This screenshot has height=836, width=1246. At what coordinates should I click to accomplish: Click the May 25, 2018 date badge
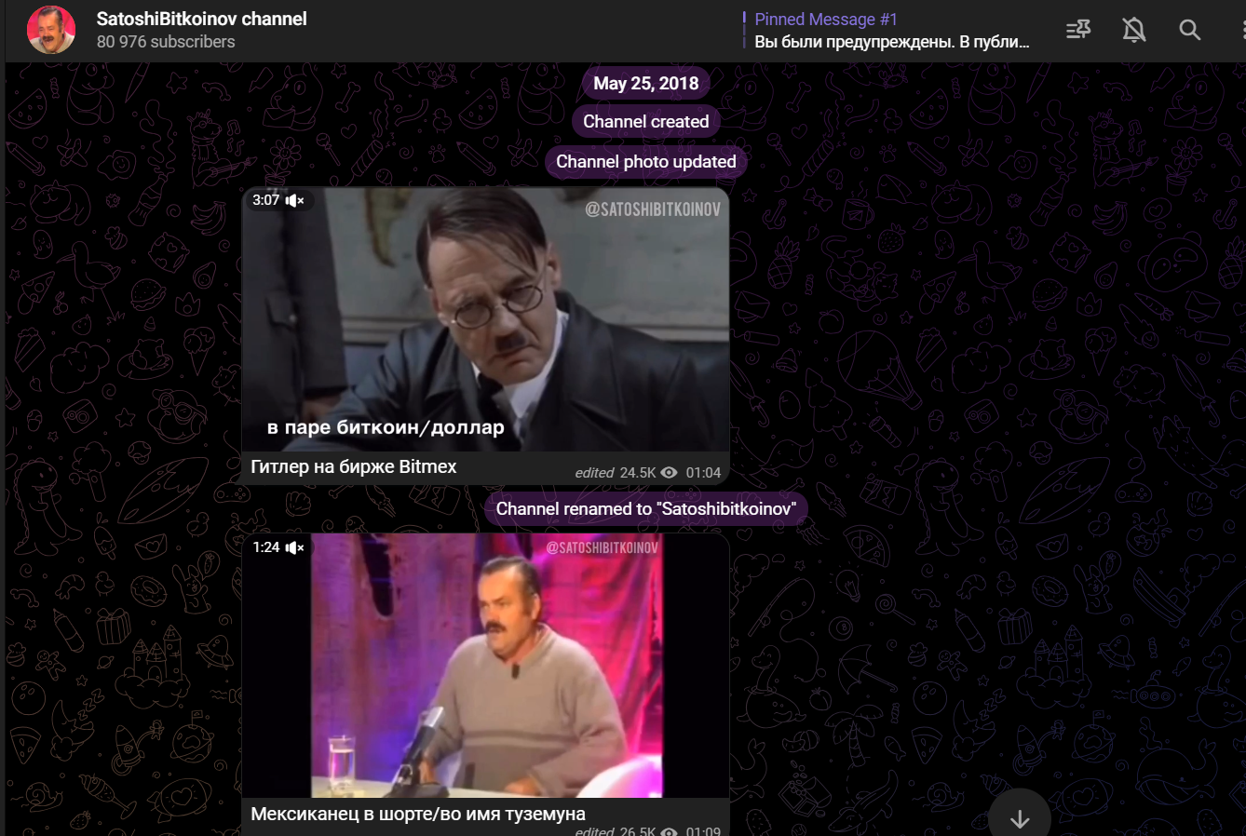point(646,83)
